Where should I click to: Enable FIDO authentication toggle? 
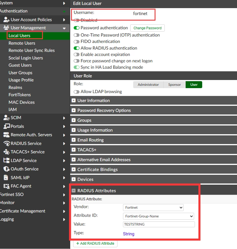coord(77,41)
